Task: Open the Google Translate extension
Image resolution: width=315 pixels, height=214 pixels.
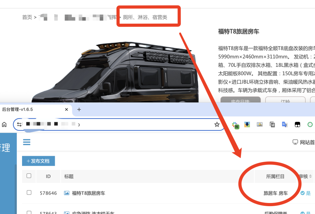Action: click(x=285, y=125)
